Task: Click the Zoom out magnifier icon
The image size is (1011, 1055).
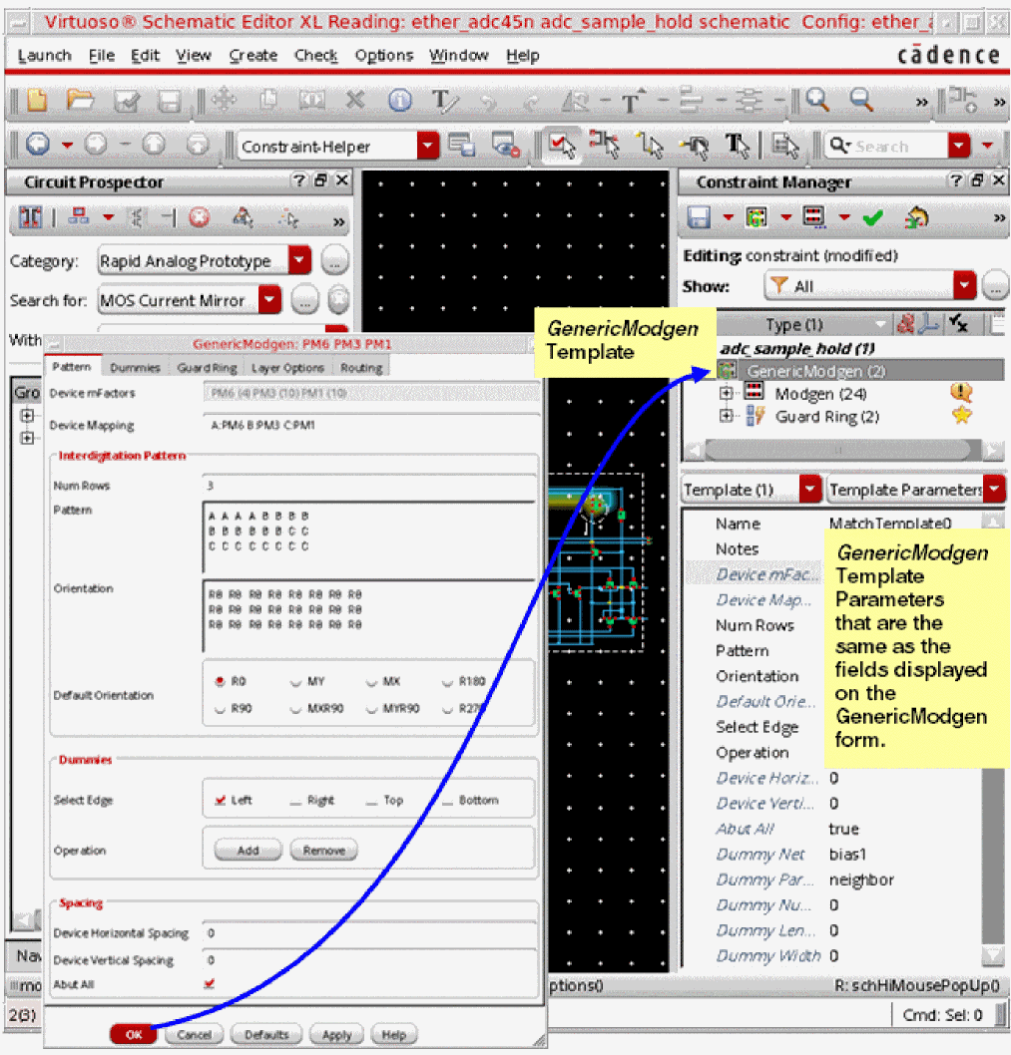Action: click(861, 100)
